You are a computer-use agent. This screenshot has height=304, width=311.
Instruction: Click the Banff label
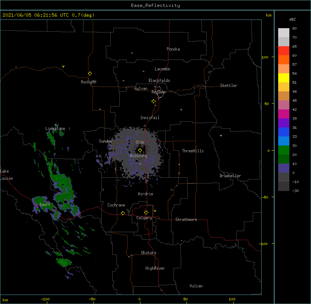click(x=45, y=205)
